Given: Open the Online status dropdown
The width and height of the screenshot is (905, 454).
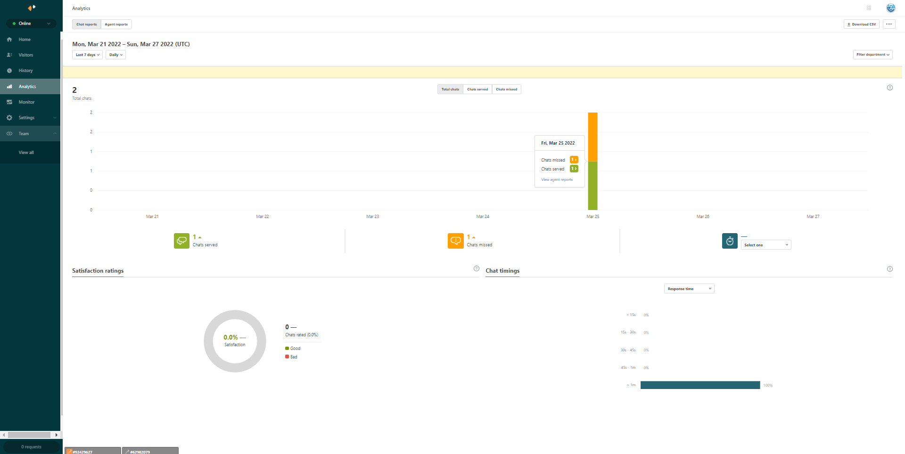Looking at the screenshot, I should (x=31, y=24).
